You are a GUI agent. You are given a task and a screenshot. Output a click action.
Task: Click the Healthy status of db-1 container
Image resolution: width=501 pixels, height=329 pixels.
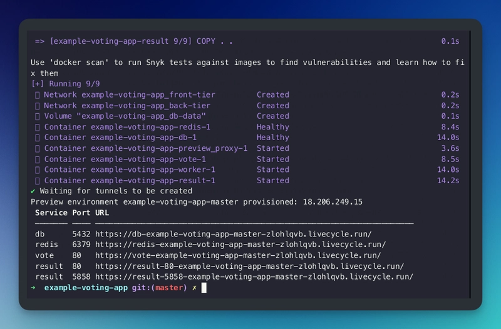[x=273, y=138]
